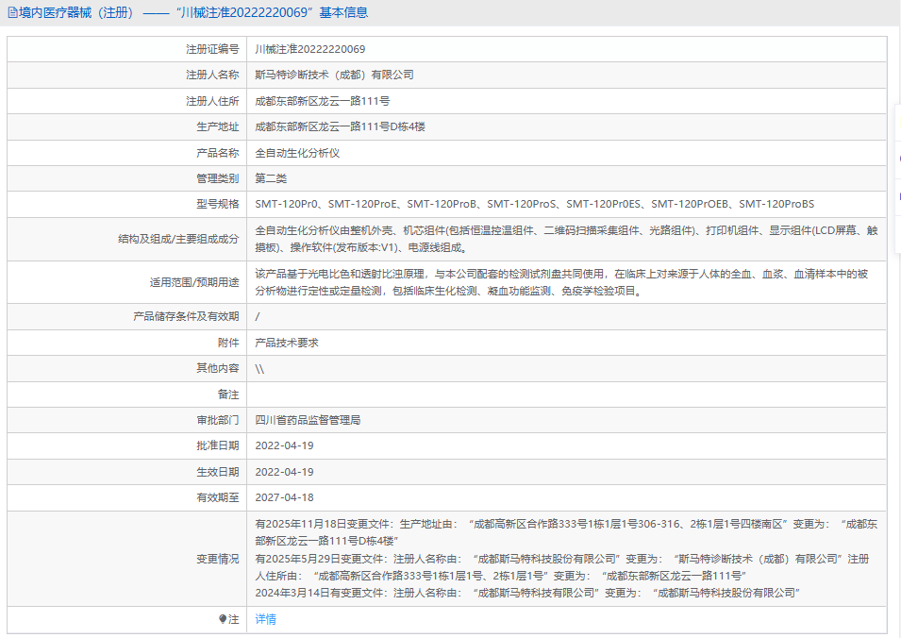Click the registration number 川械注准20222220069 value
Image resolution: width=901 pixels, height=638 pixels.
(310, 49)
